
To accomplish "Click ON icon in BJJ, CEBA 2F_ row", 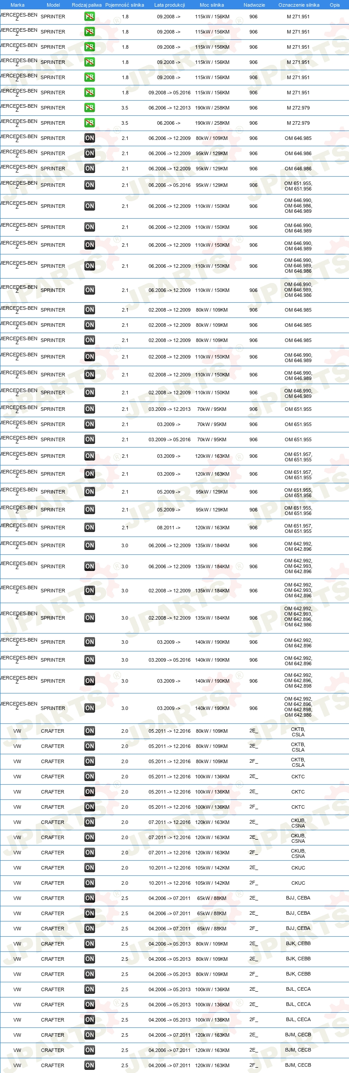I will (x=89, y=929).
